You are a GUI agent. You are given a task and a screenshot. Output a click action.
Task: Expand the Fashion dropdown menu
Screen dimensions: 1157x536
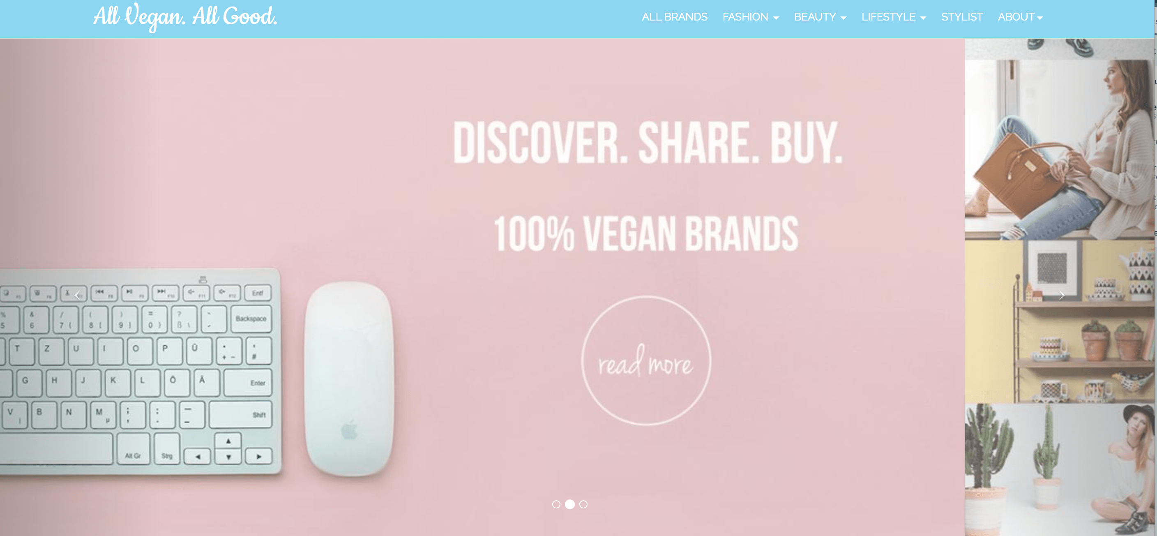(751, 17)
